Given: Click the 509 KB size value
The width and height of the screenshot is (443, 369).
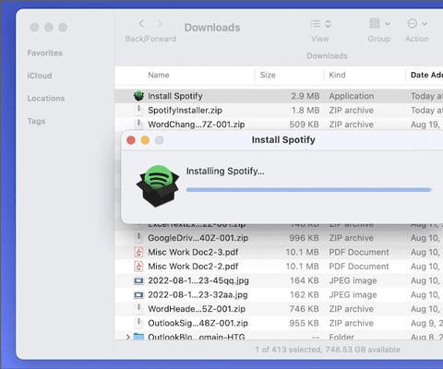Looking at the screenshot, I should click(305, 125).
